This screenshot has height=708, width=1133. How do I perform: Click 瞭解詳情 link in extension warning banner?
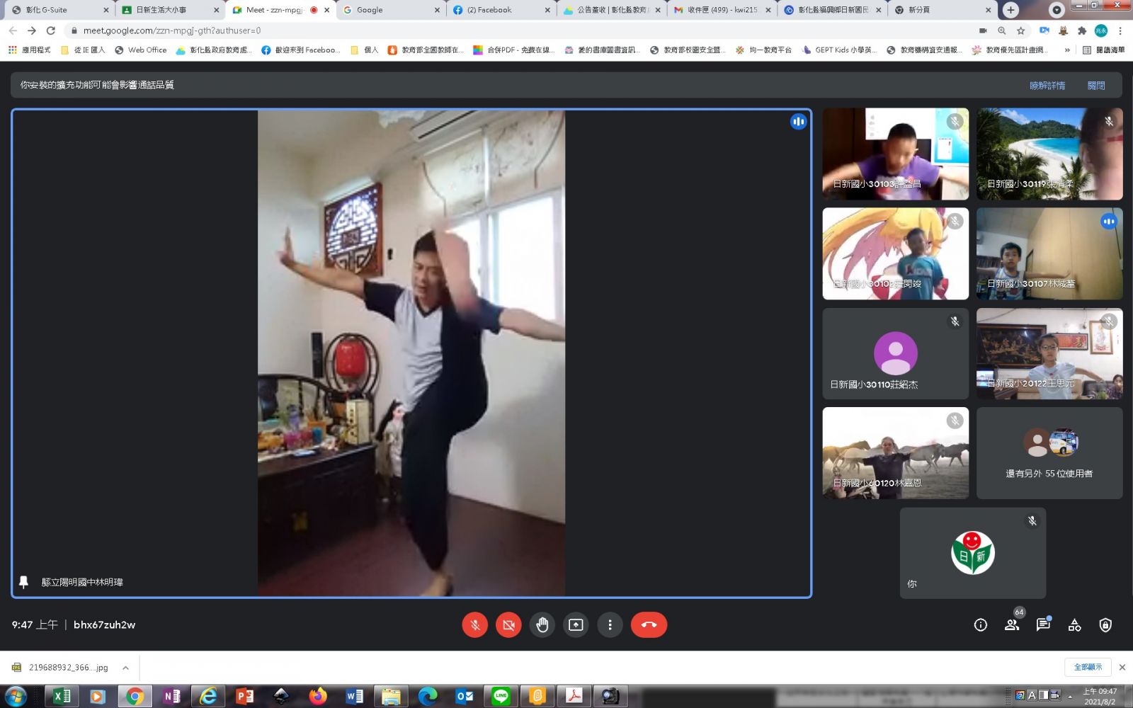(x=1047, y=85)
